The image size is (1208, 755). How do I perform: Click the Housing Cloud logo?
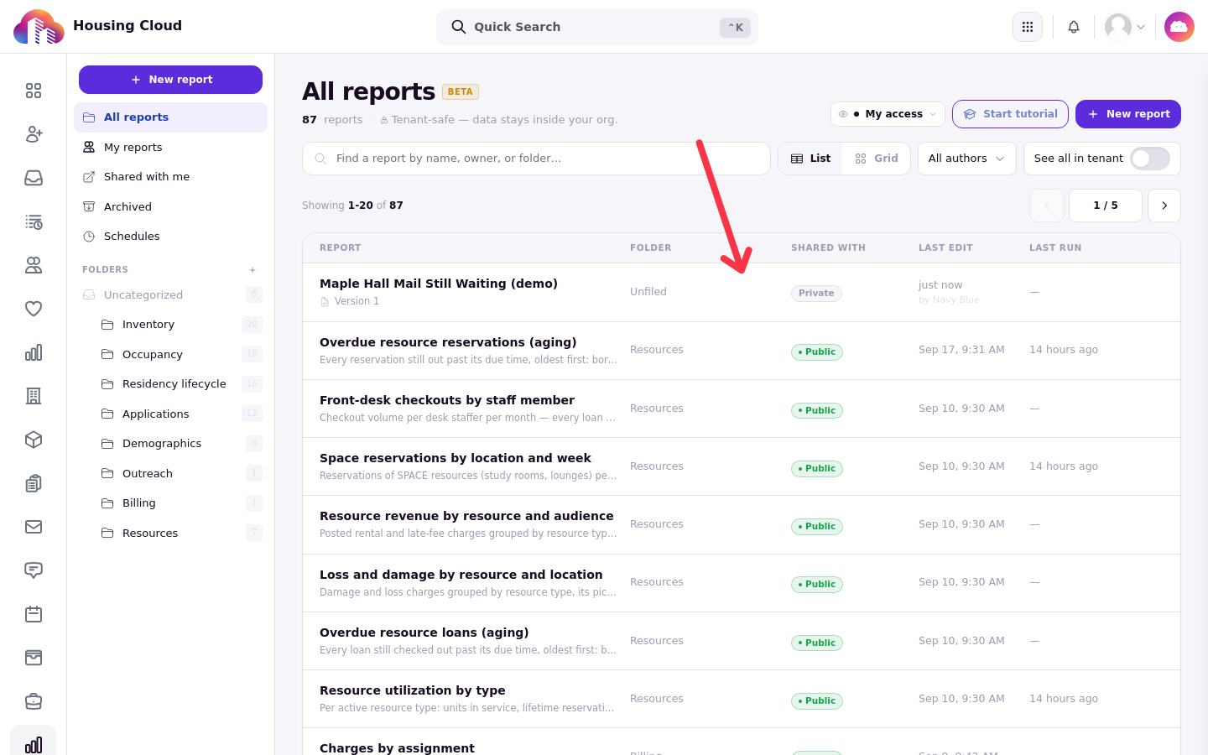[x=39, y=27]
